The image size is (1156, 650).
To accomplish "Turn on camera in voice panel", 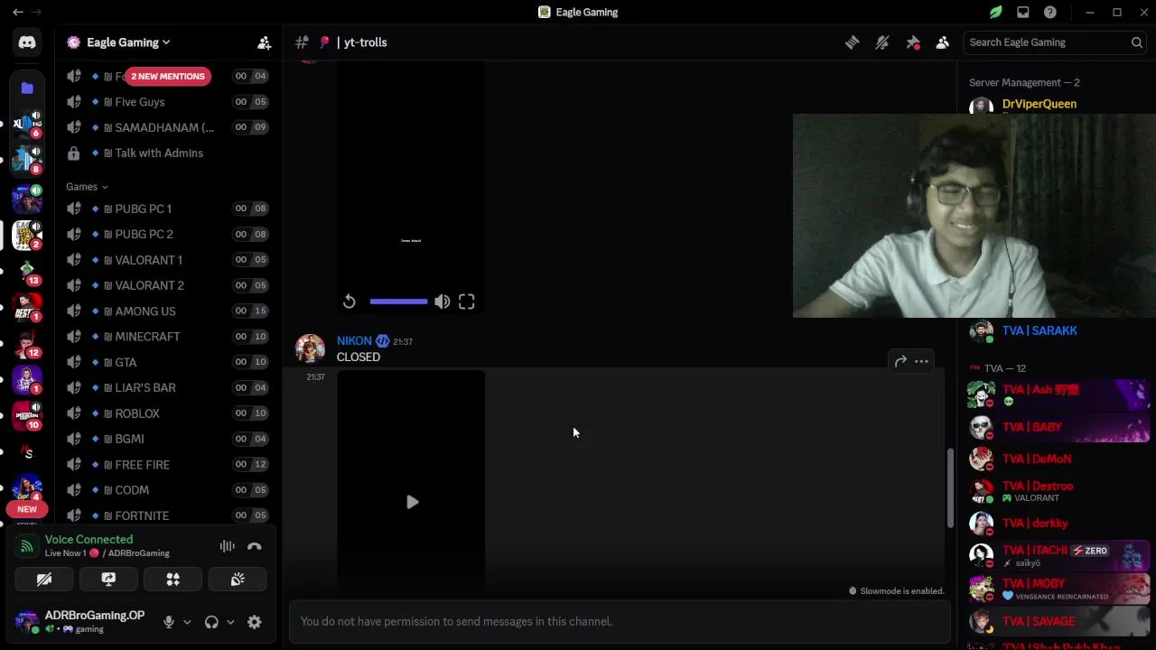I will pyautogui.click(x=44, y=580).
